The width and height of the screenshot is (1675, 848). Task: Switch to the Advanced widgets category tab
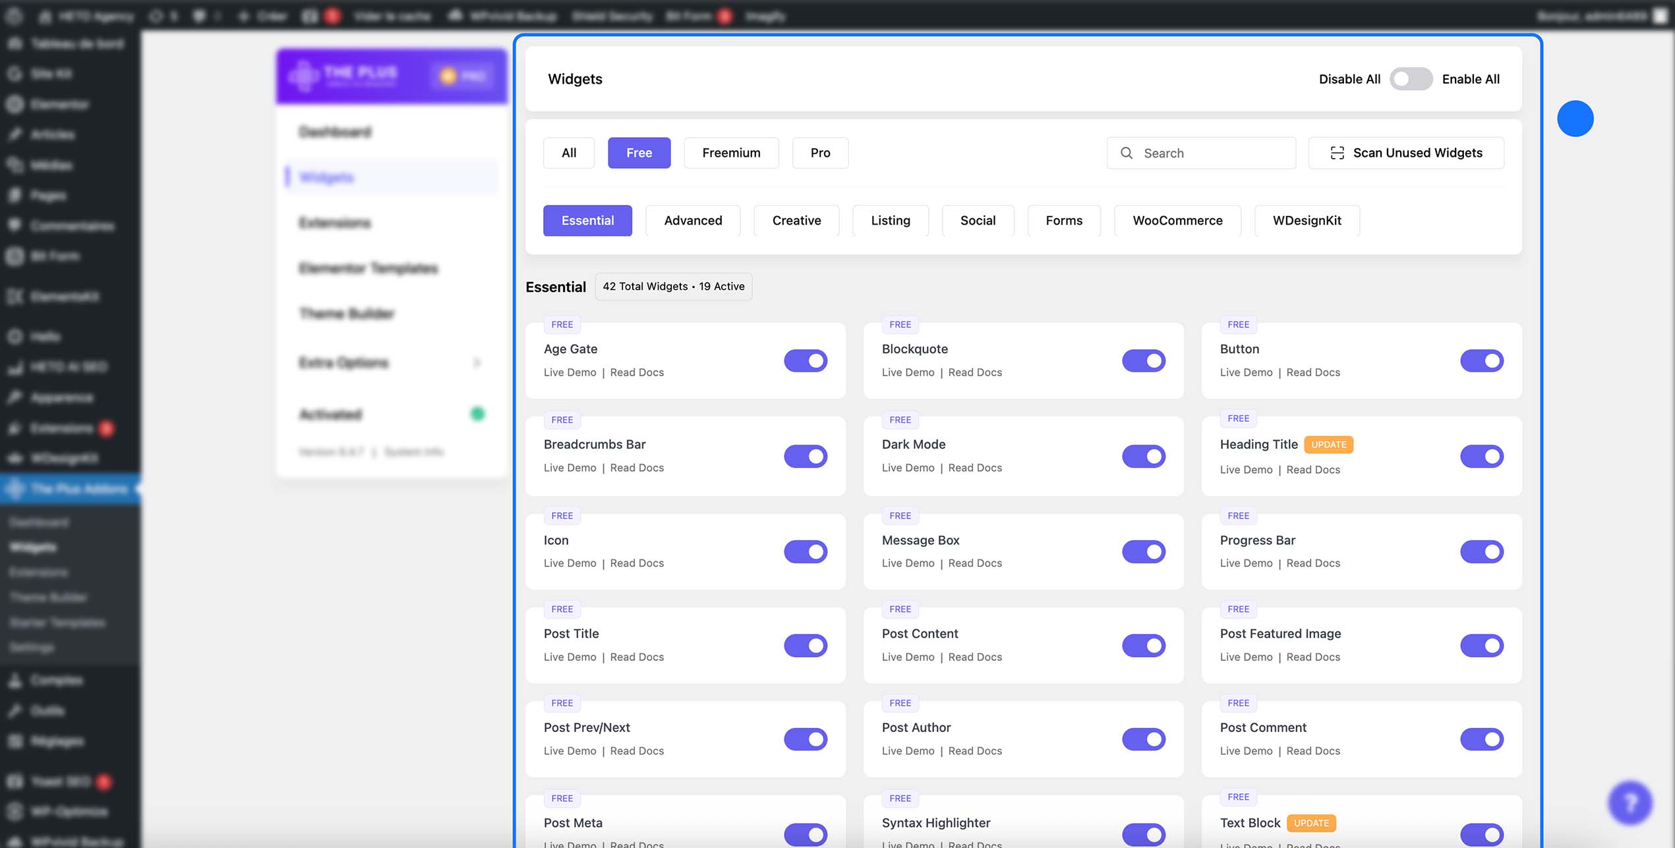tap(692, 220)
